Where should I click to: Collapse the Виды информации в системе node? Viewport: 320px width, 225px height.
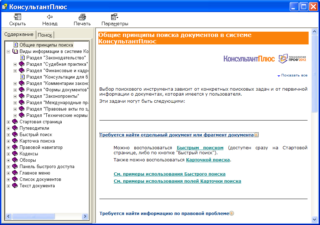click(x=8, y=52)
